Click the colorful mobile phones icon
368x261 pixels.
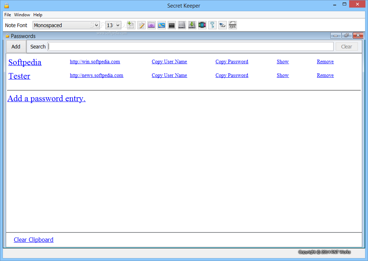point(202,25)
